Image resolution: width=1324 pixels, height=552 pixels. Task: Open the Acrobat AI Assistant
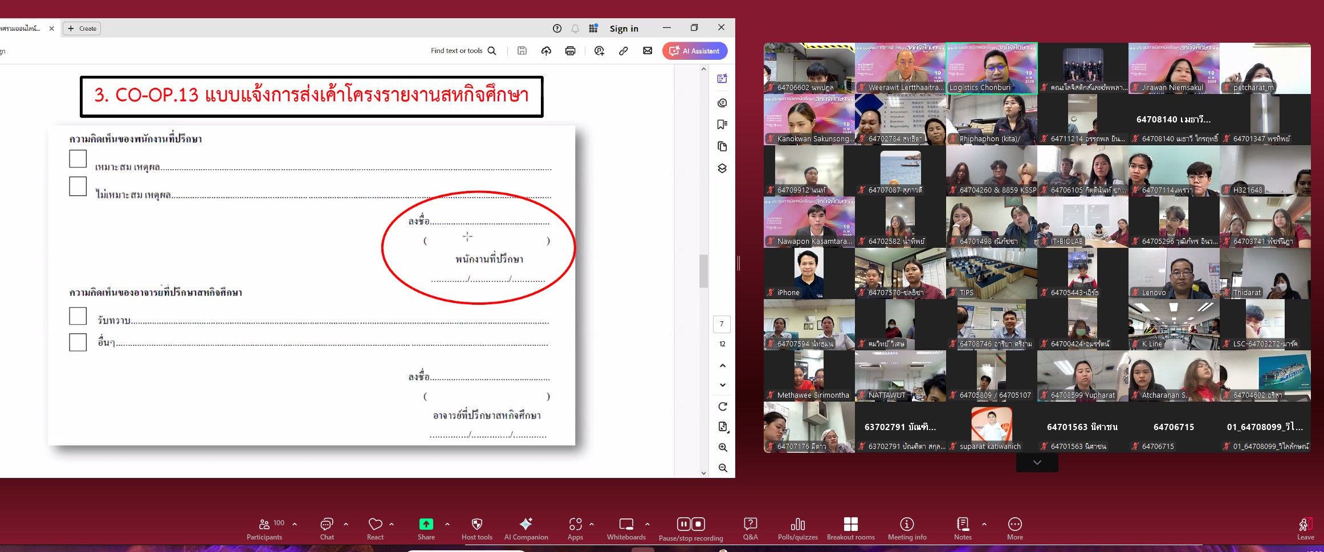(695, 51)
